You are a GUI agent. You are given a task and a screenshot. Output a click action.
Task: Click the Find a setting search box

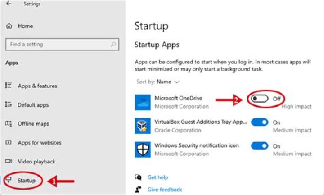[58, 45]
